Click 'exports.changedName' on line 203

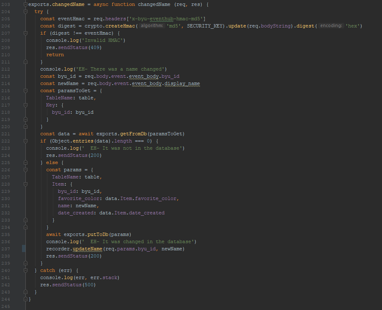pos(57,4)
